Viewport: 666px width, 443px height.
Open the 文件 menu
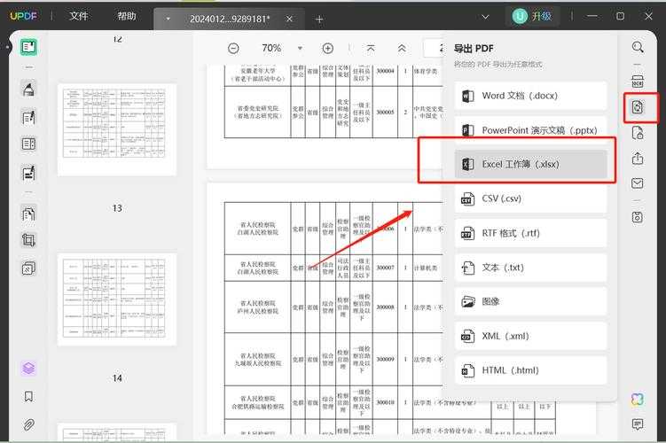coord(79,16)
